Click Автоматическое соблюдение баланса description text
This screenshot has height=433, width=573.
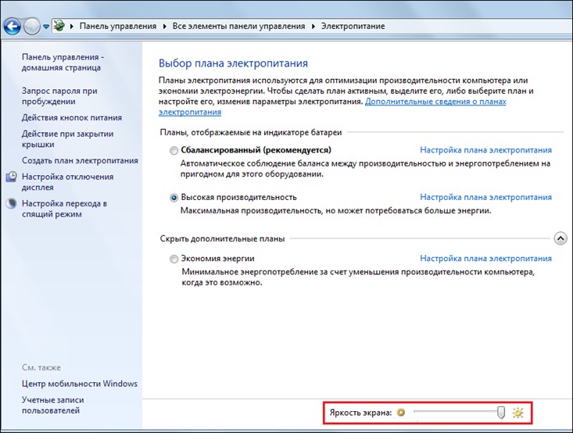365,169
